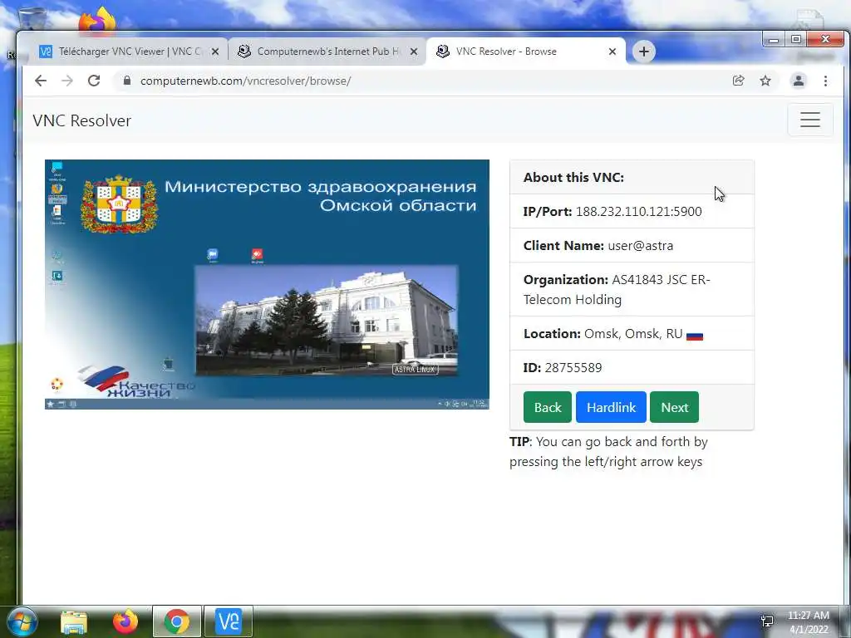Screen dimensions: 851x638
Task: Open the Chrome profile avatar icon
Action: point(799,81)
